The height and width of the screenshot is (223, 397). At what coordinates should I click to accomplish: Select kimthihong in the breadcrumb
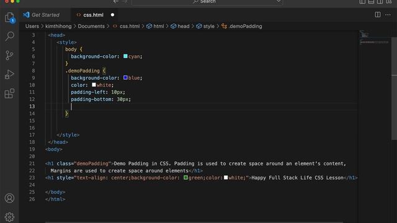(x=58, y=26)
